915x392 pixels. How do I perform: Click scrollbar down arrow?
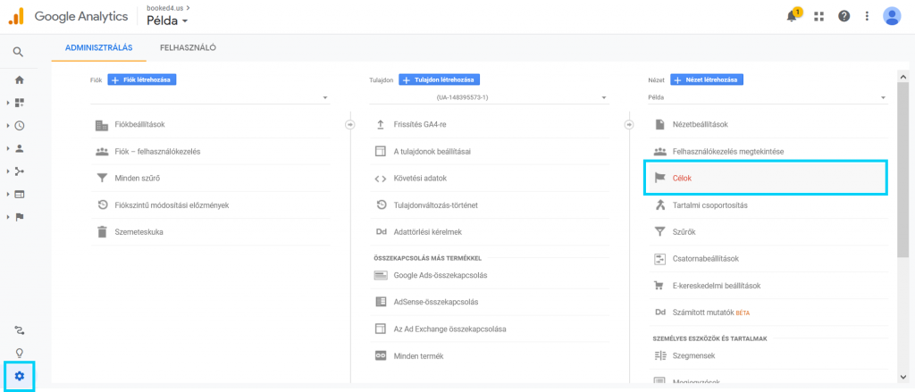pos(903,376)
